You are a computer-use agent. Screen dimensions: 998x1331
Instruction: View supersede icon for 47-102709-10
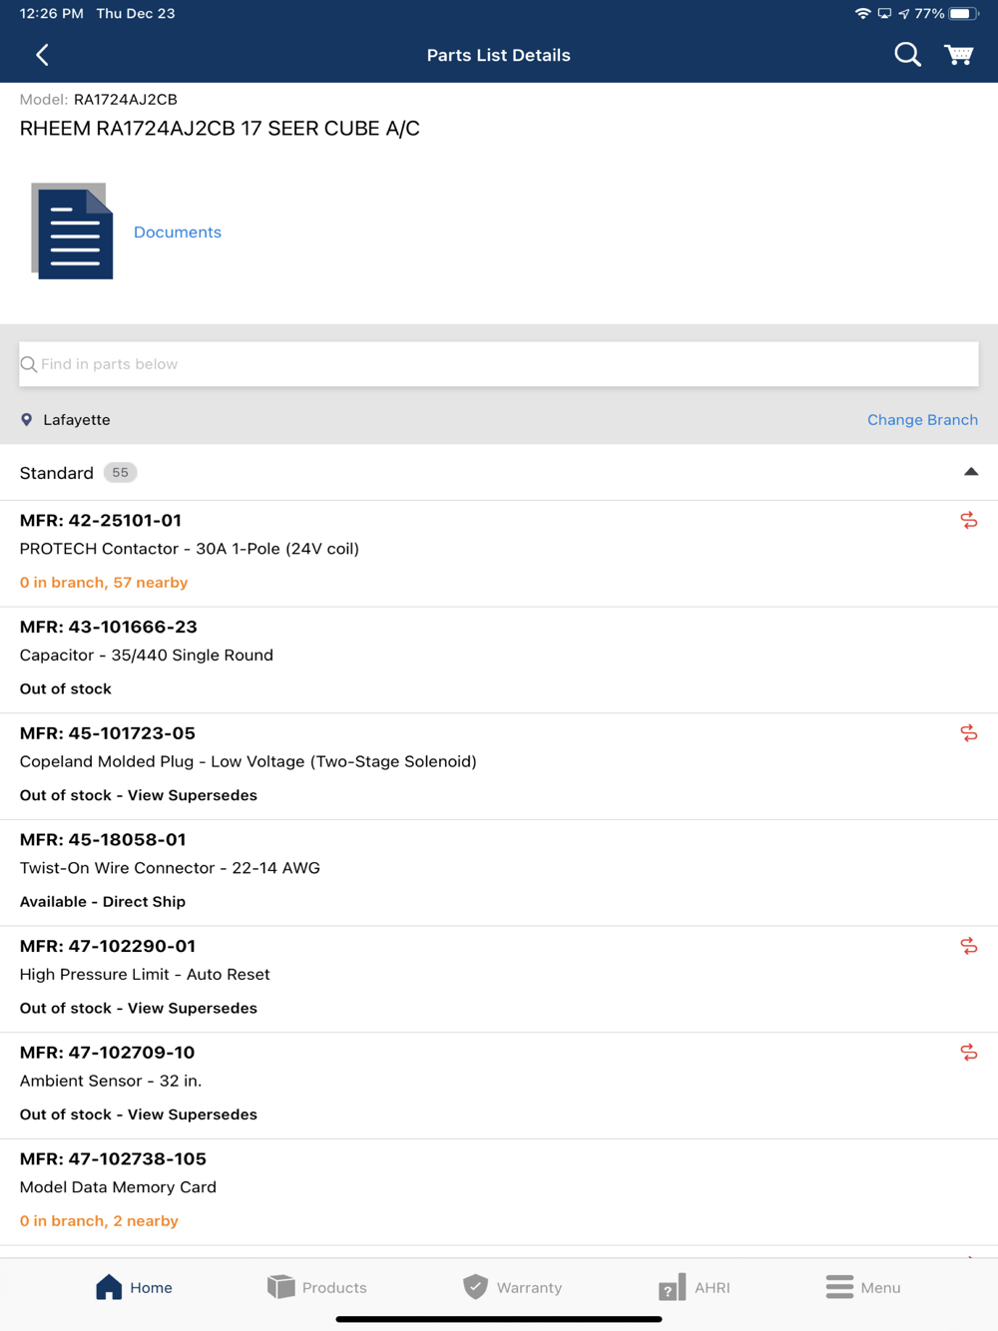pyautogui.click(x=968, y=1053)
